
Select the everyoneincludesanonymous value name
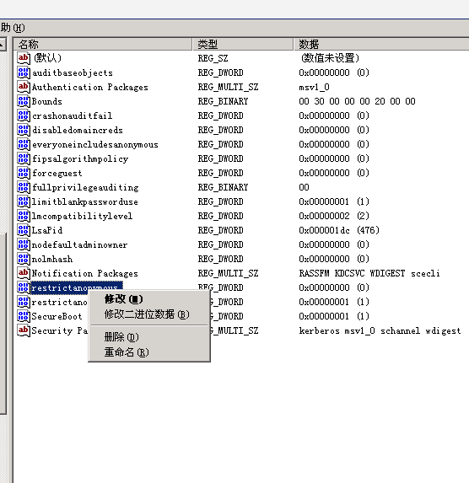[x=95, y=144]
